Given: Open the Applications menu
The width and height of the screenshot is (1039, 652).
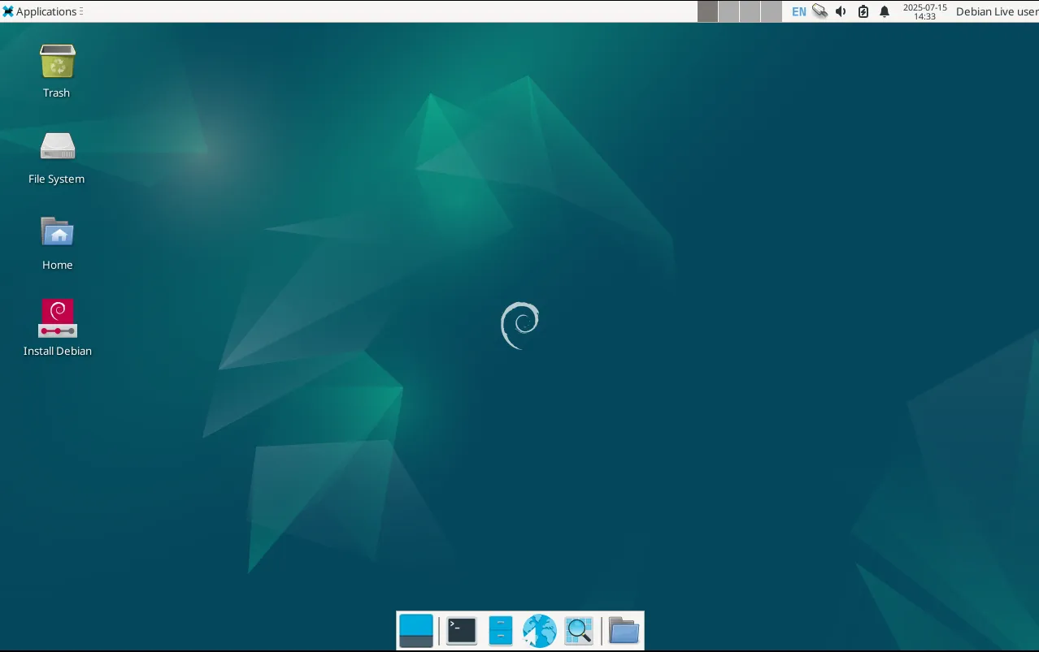Looking at the screenshot, I should [x=41, y=11].
